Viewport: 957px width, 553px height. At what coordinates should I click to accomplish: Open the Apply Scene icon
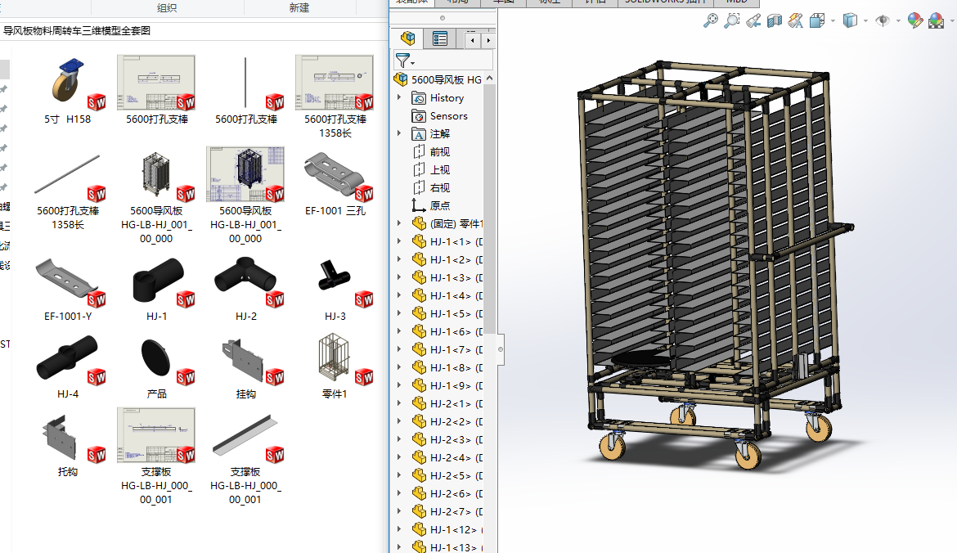click(x=936, y=20)
